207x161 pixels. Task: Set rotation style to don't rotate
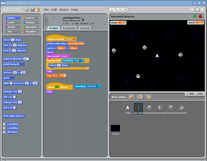[x=46, y=24]
